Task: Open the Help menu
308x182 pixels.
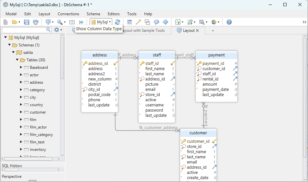Action: coord(148,14)
